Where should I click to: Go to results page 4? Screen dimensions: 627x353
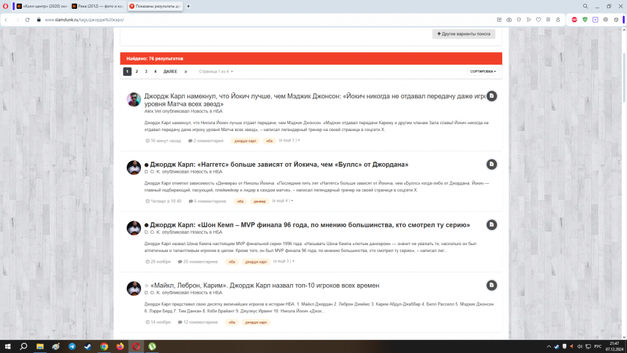[x=155, y=71]
